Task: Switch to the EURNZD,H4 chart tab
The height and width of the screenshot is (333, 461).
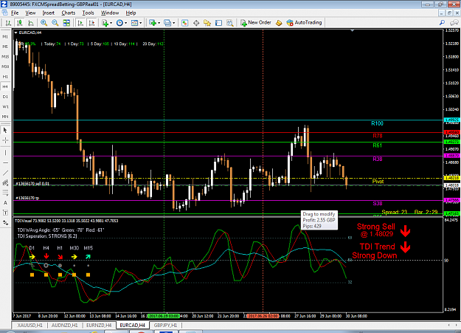Action: 99,326
